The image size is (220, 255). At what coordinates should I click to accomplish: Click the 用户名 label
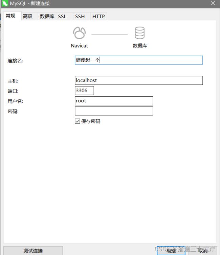pos(16,101)
